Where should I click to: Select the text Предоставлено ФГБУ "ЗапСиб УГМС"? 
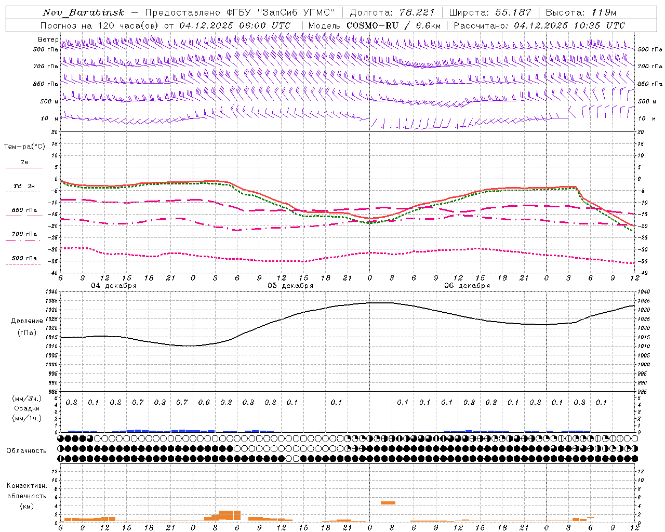pyautogui.click(x=241, y=12)
